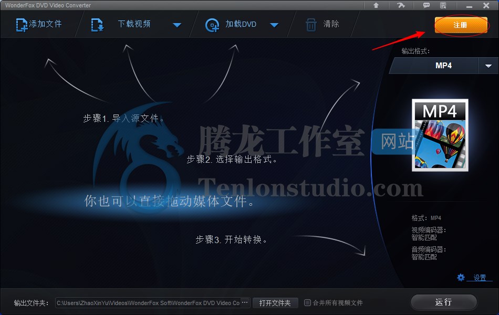Click the 步骤2. 选择输出格式 text
The width and height of the screenshot is (499, 315).
point(232,159)
